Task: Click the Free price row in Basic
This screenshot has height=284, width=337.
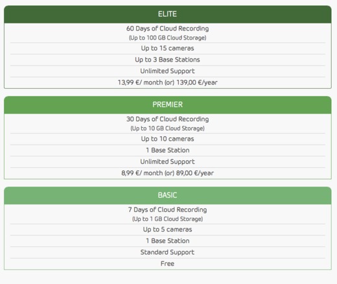Action: point(168,264)
